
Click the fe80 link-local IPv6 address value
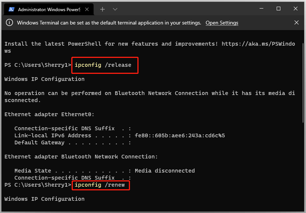180,135
